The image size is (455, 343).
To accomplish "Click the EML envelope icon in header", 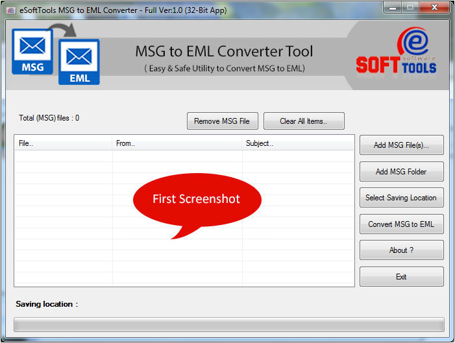I will (79, 62).
